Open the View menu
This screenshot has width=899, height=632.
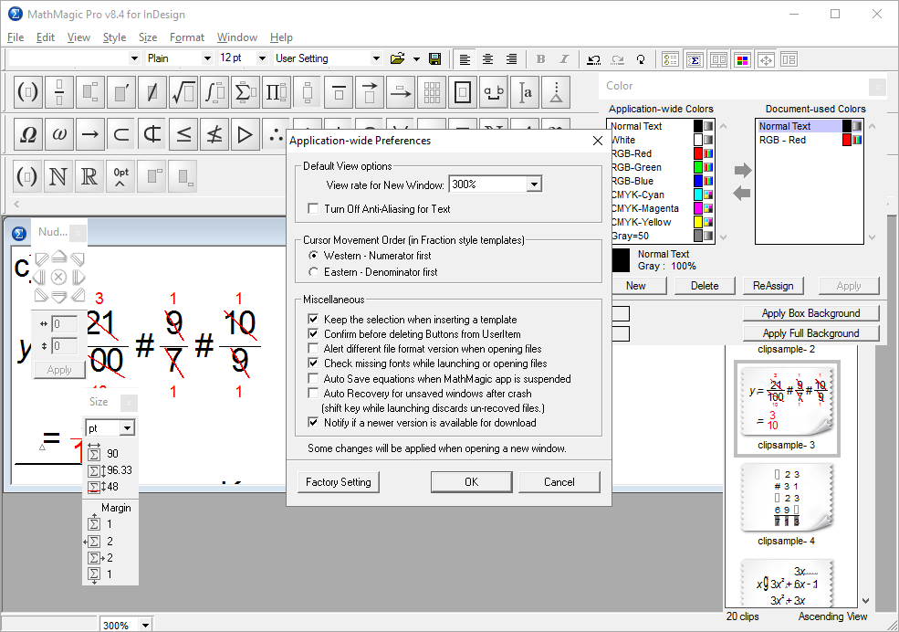tap(78, 37)
